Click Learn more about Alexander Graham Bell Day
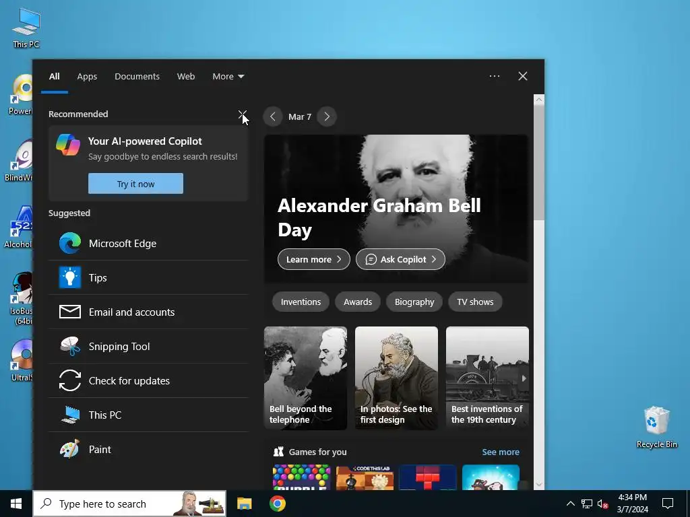Viewport: 690px width, 517px height. tap(314, 259)
